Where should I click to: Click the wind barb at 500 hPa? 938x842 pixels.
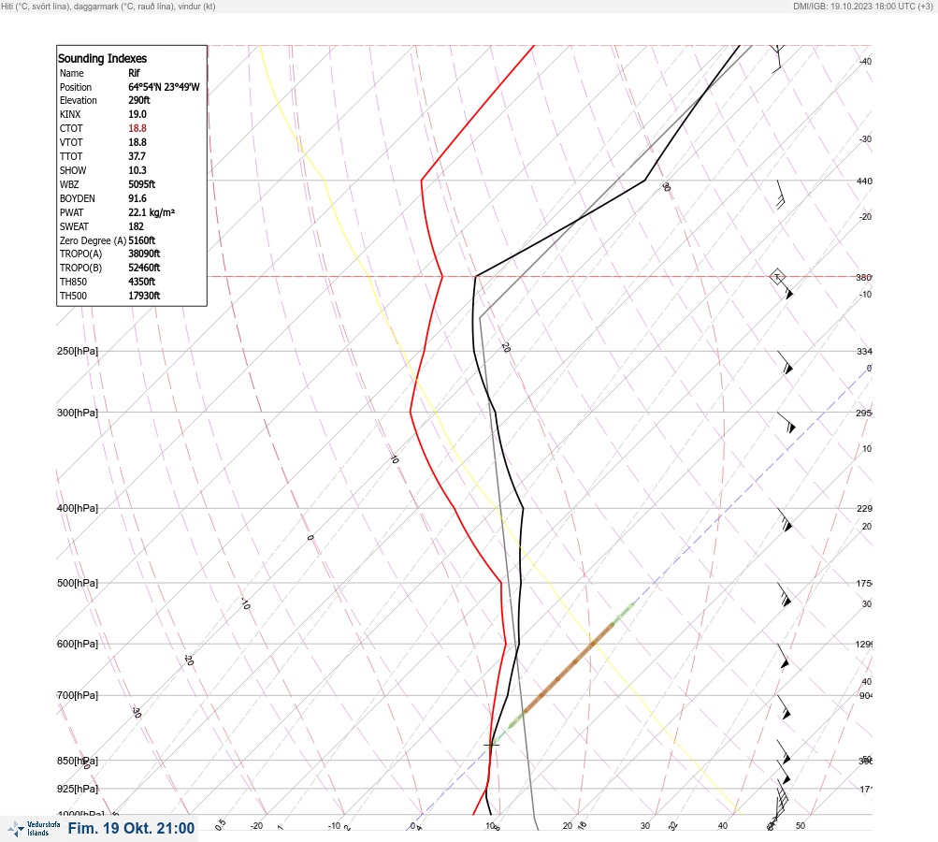coord(785,595)
